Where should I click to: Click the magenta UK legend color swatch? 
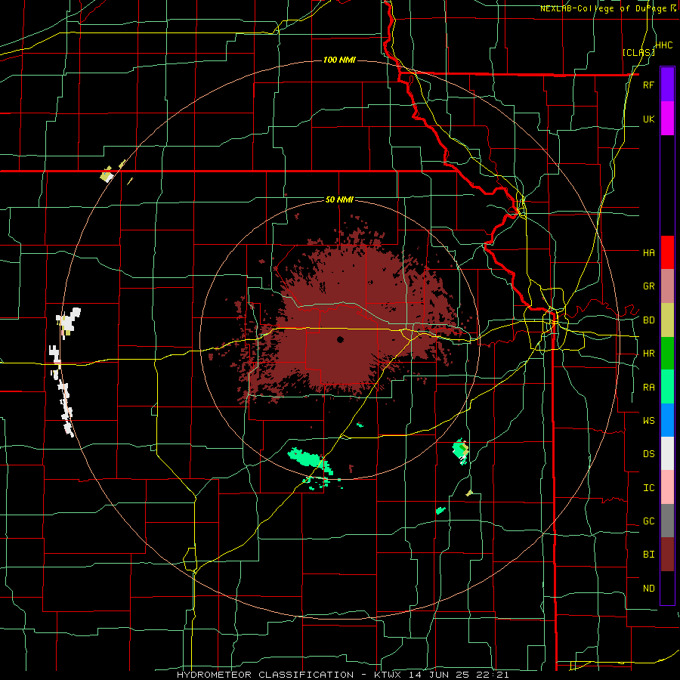tap(667, 119)
